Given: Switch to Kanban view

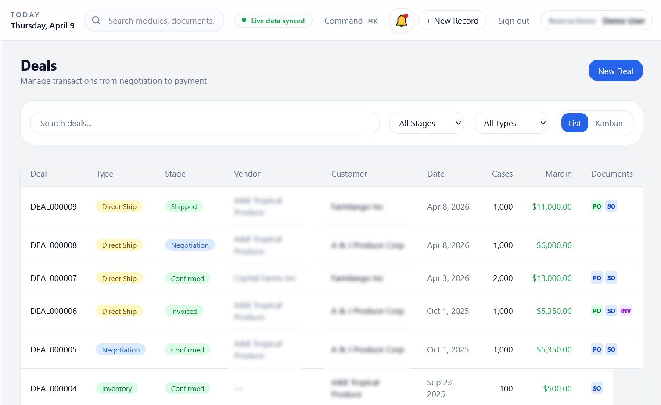Looking at the screenshot, I should [609, 123].
